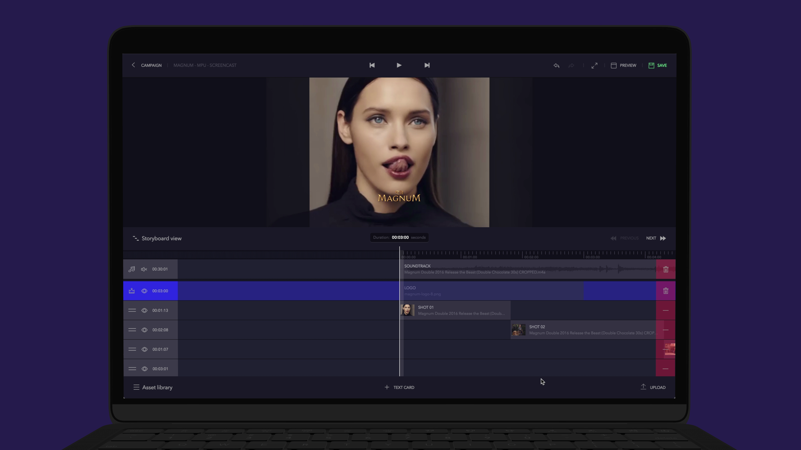The width and height of the screenshot is (801, 450).
Task: Click the crown icon on the LOGO track
Action: coord(131,291)
